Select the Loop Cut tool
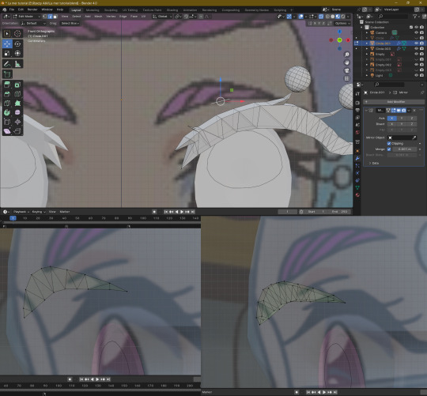This screenshot has height=396, width=427. (x=17, y=94)
